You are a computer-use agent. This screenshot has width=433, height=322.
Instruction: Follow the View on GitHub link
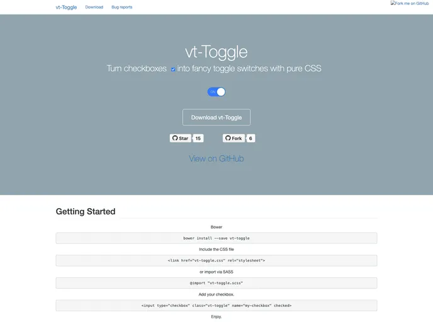(216, 158)
